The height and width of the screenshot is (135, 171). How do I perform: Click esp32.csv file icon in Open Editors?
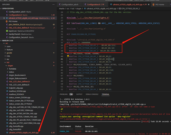[x=7, y=31]
